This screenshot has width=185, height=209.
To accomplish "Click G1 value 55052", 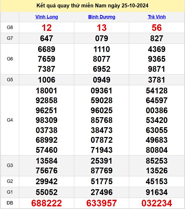I will (47, 192).
